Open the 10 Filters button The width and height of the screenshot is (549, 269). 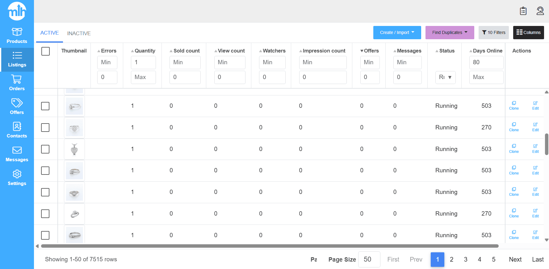493,32
